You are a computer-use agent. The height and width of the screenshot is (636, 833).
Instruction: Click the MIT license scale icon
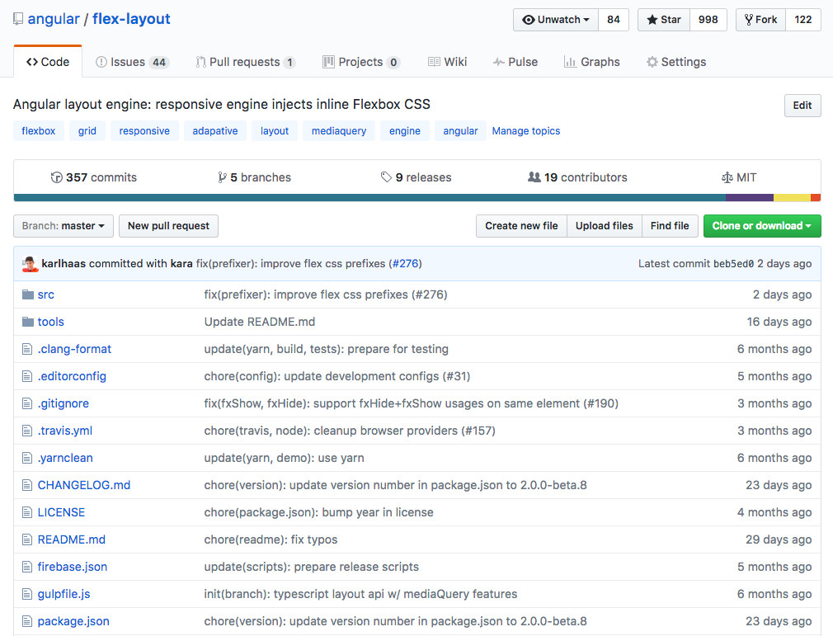[x=727, y=177]
